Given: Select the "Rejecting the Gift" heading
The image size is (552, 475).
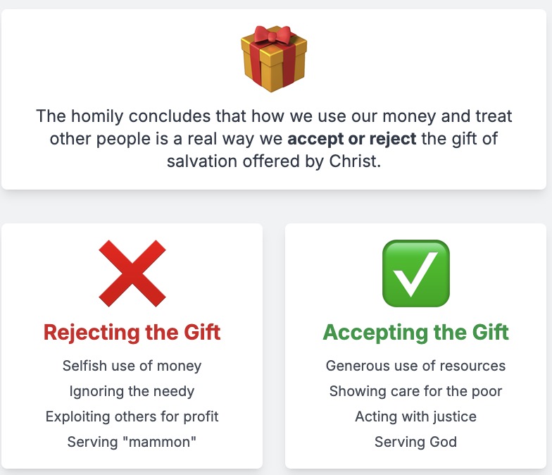Looking at the screenshot, I should (132, 333).
